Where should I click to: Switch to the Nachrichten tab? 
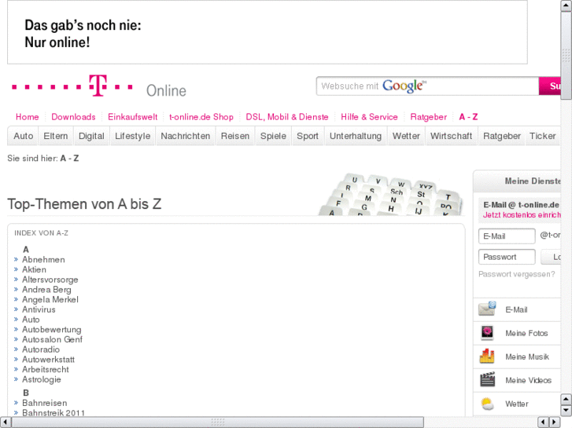pos(186,136)
